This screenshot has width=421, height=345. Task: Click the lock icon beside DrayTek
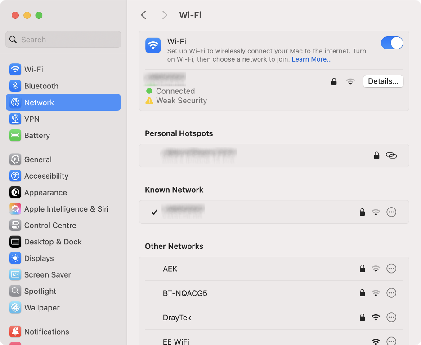(362, 317)
